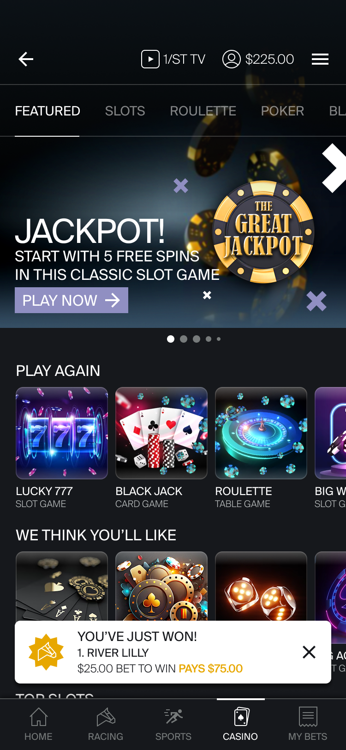
Task: Select the Poker category tab
Action: 282,111
